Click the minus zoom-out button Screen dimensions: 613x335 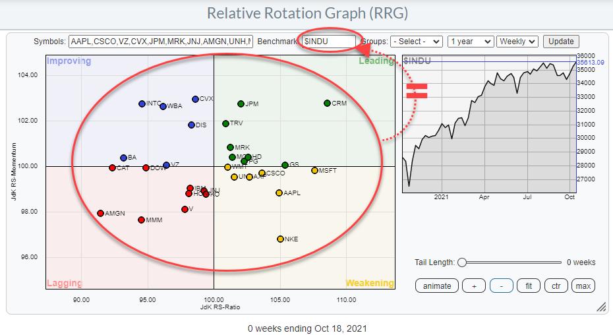(x=502, y=286)
